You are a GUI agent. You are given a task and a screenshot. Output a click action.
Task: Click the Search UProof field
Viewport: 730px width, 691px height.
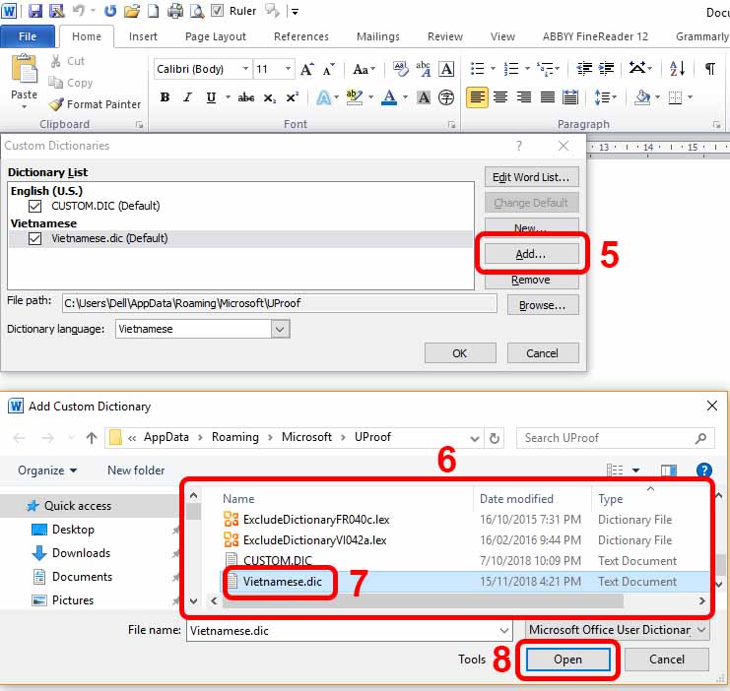[x=615, y=438]
